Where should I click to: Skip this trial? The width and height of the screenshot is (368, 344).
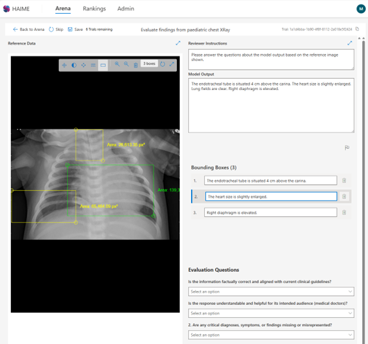click(x=56, y=29)
